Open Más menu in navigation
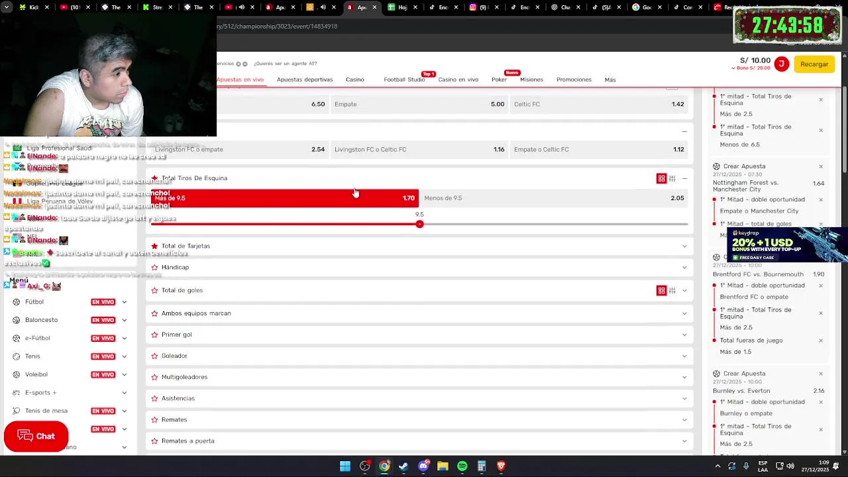Image resolution: width=848 pixels, height=477 pixels. (610, 79)
